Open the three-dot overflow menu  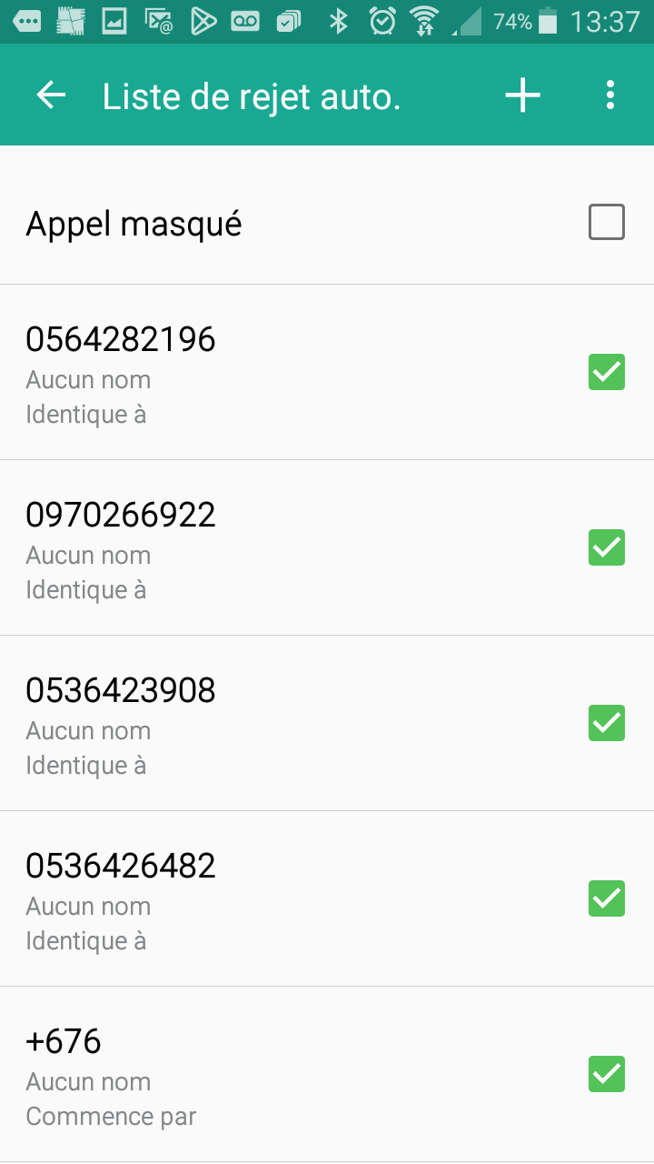[x=610, y=95]
